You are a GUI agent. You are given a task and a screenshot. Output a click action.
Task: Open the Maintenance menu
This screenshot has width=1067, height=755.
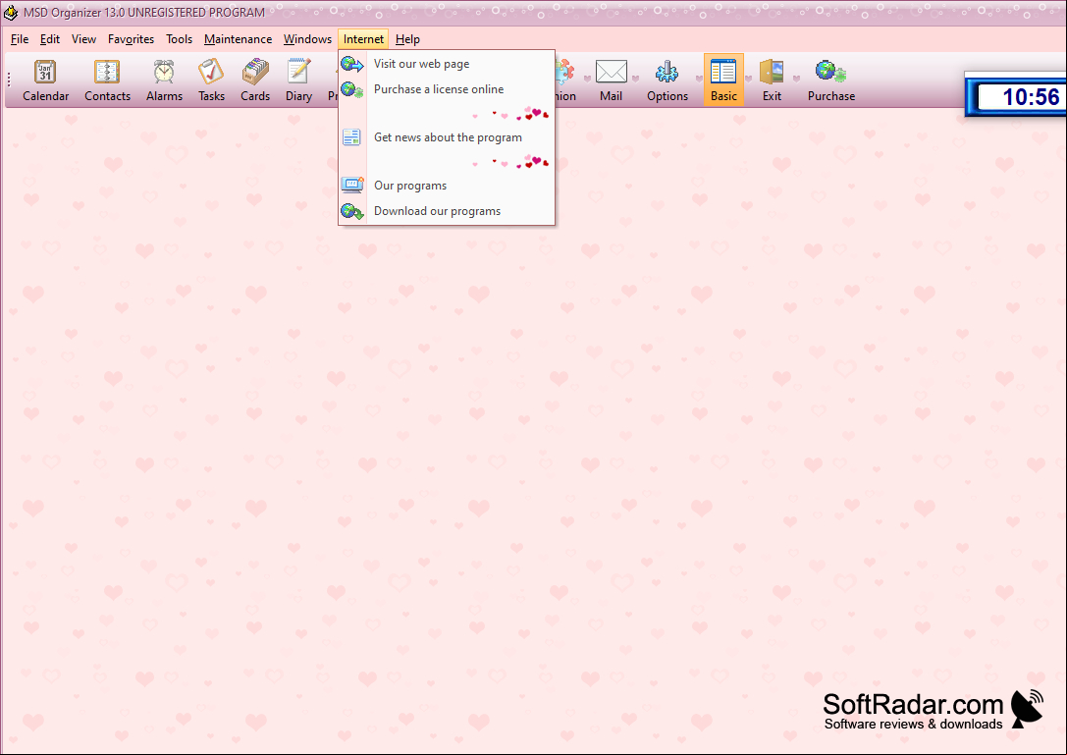(239, 39)
